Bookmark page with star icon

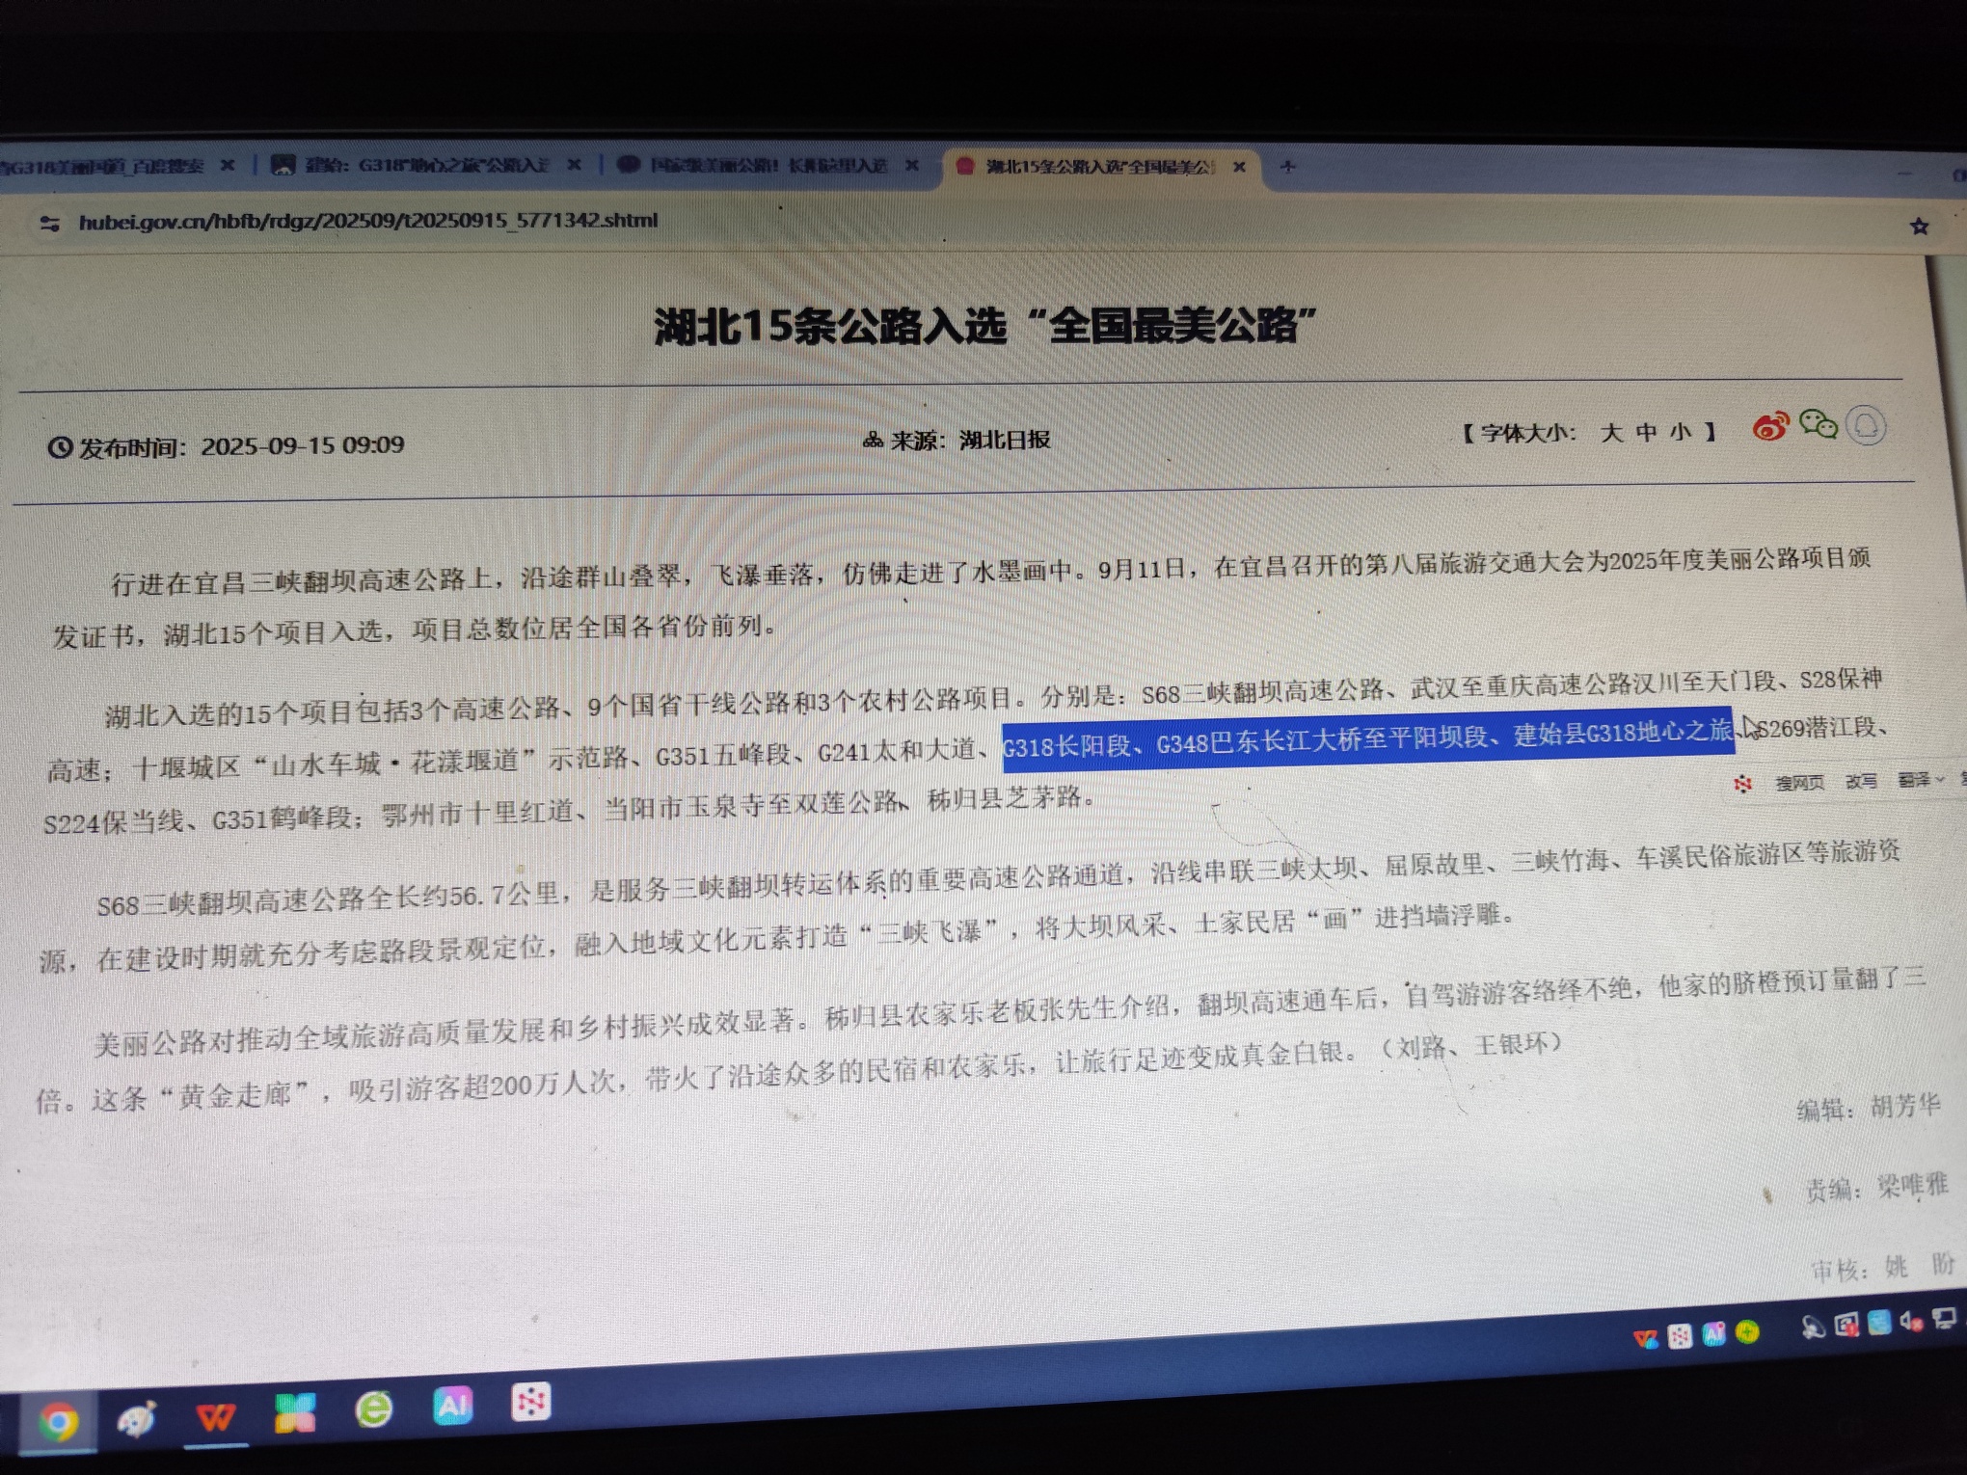[x=1919, y=227]
